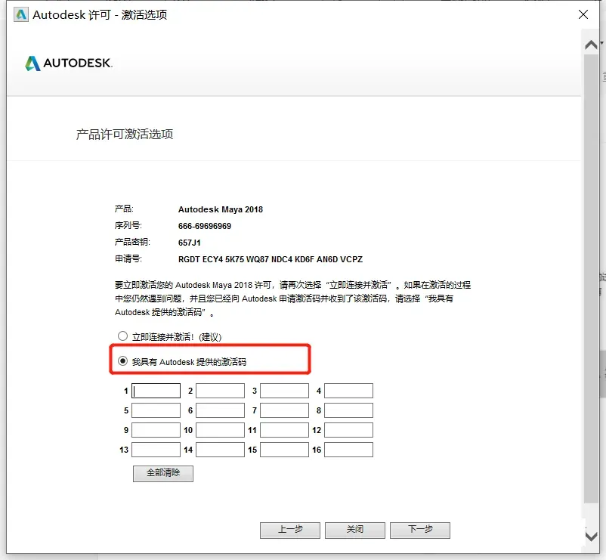Click the scroll up arrow
Image resolution: width=606 pixels, height=560 pixels.
(591, 45)
